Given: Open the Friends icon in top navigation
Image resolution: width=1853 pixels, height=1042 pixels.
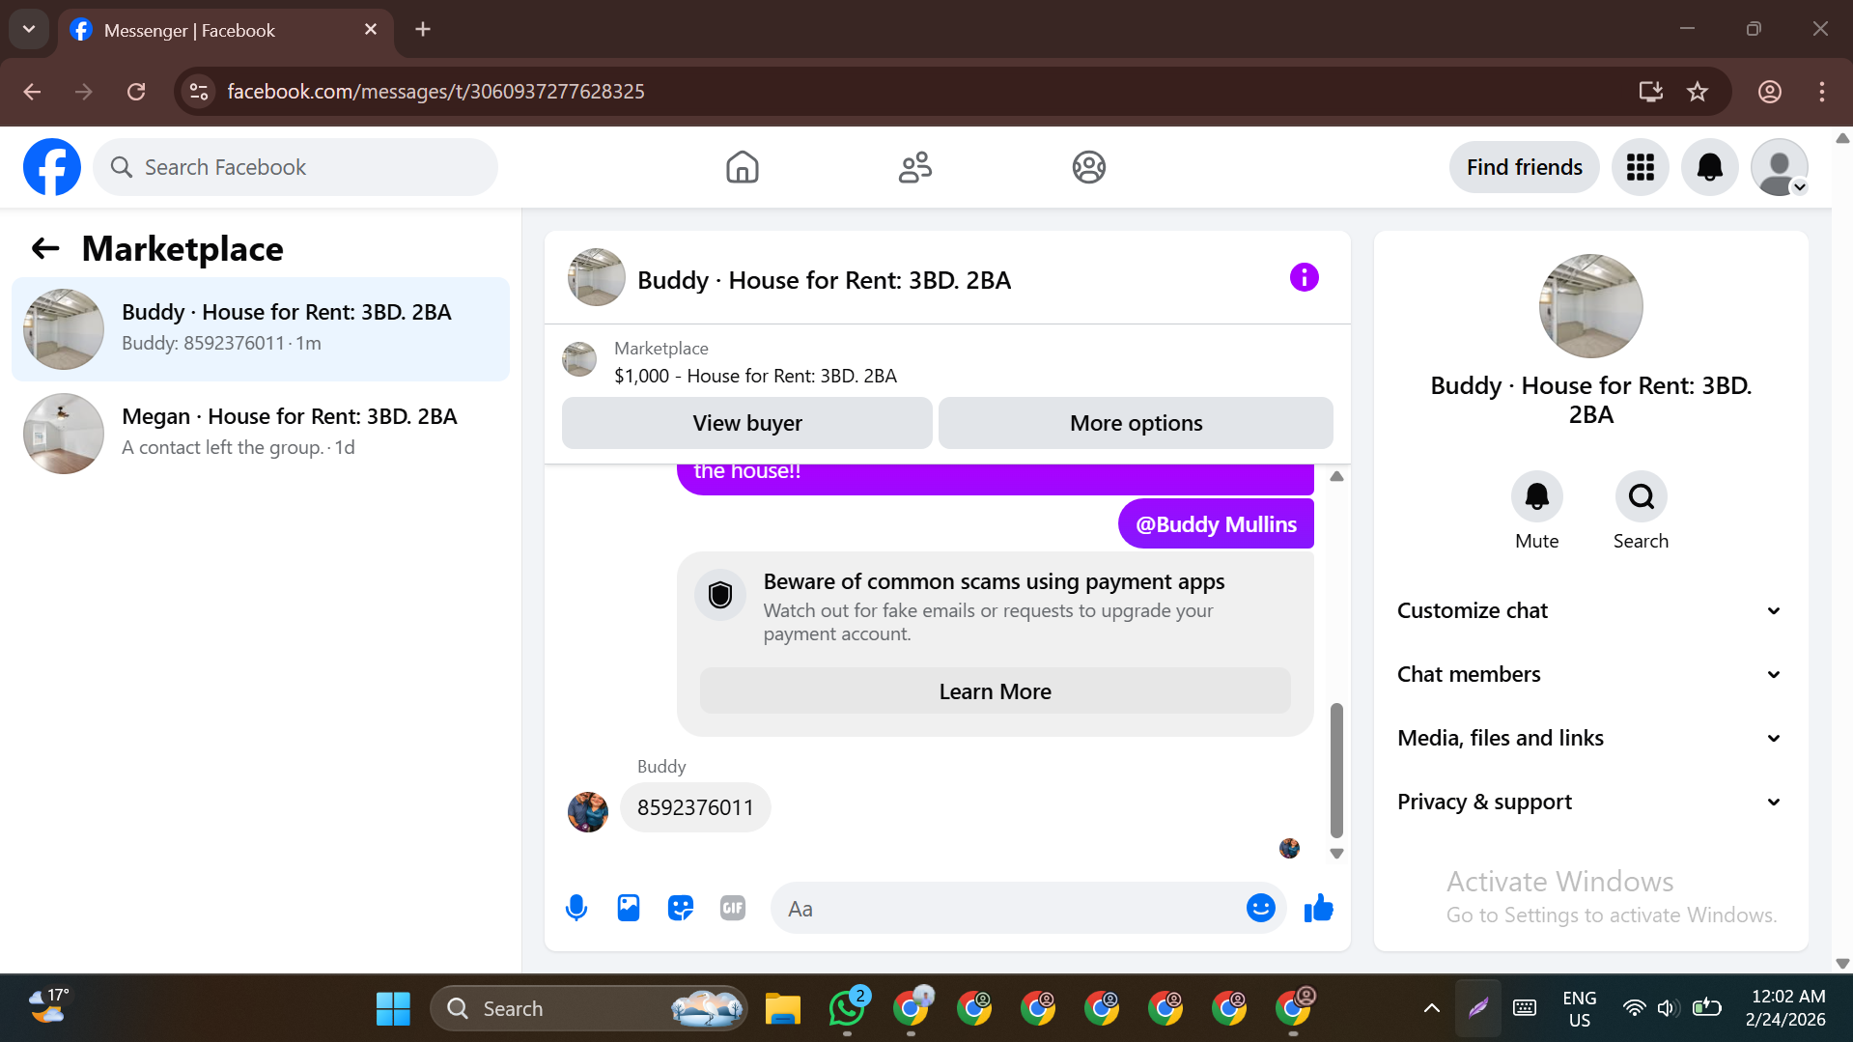Looking at the screenshot, I should [x=914, y=167].
